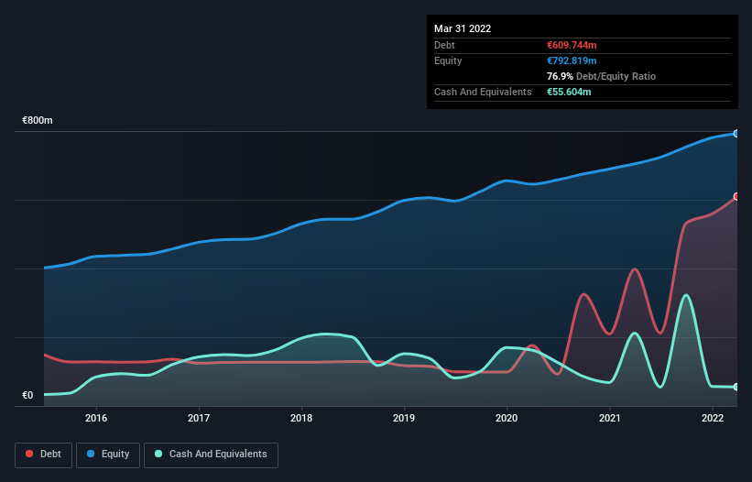Image resolution: width=752 pixels, height=482 pixels.
Task: Click the 2021 x-axis label
Action: 609,418
